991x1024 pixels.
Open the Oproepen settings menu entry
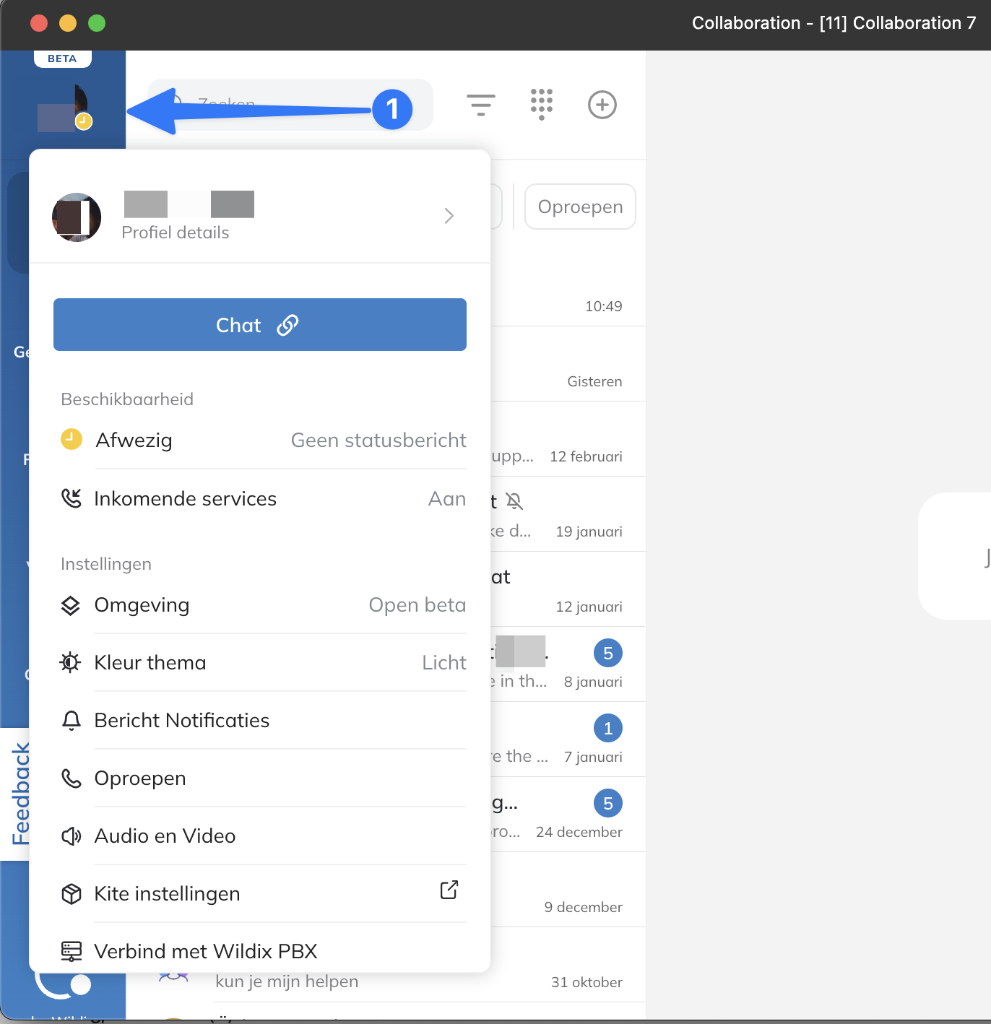tap(140, 778)
